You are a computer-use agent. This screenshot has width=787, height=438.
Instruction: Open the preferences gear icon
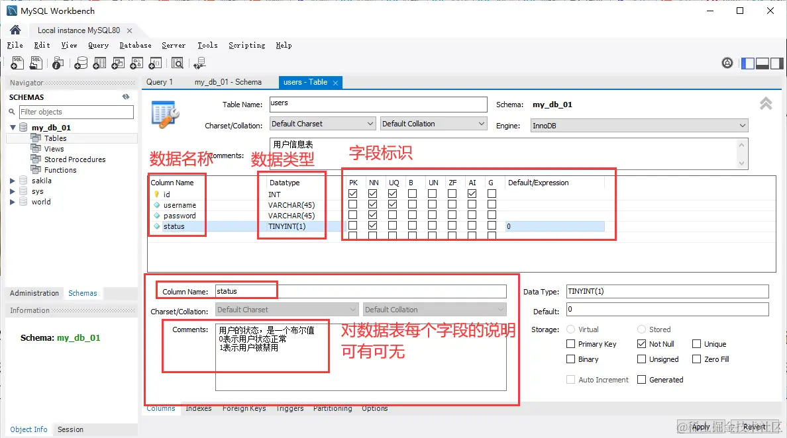(727, 63)
